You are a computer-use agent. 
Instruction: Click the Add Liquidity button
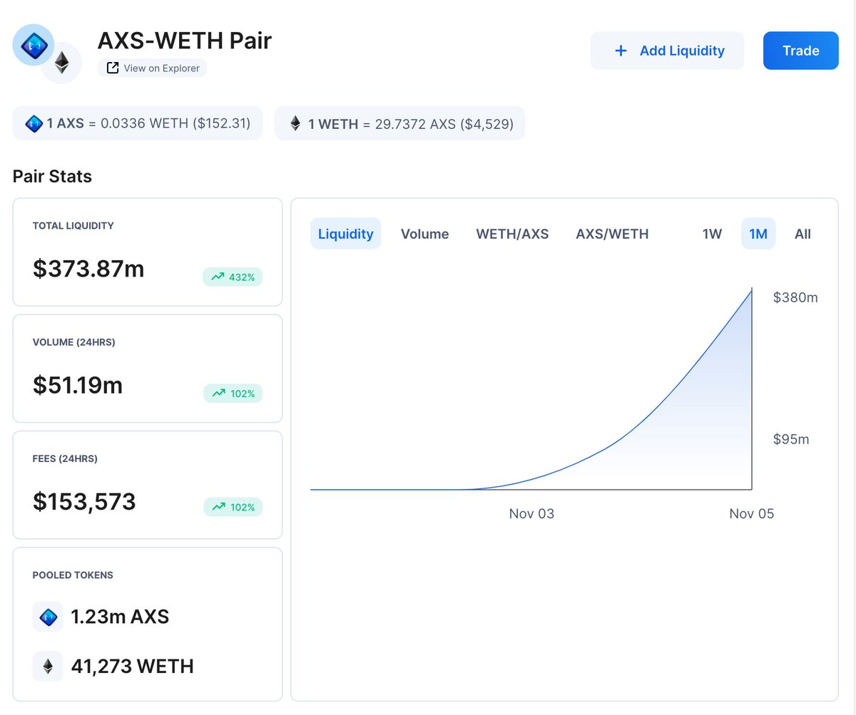667,51
